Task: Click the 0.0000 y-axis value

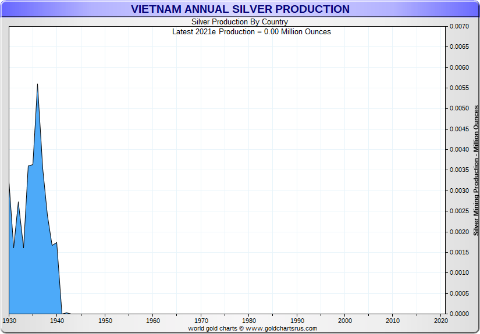Action: (x=459, y=314)
